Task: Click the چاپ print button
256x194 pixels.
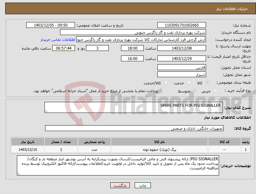Action: [143, 185]
